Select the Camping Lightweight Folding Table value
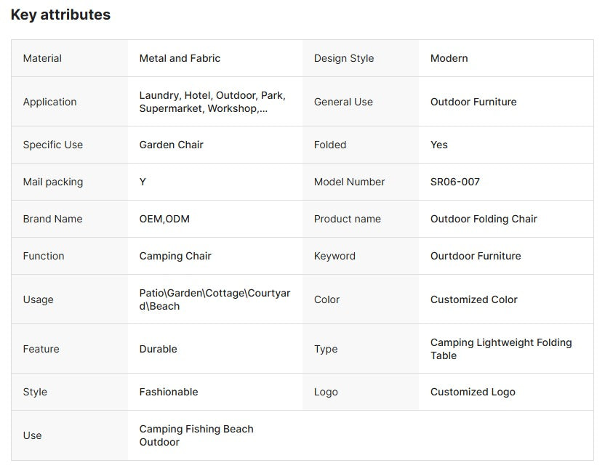605x471 pixels. [500, 349]
